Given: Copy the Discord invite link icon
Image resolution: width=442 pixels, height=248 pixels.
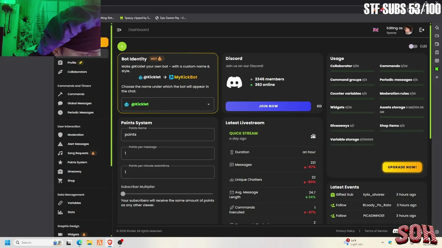Looking at the screenshot, I should [319, 106].
